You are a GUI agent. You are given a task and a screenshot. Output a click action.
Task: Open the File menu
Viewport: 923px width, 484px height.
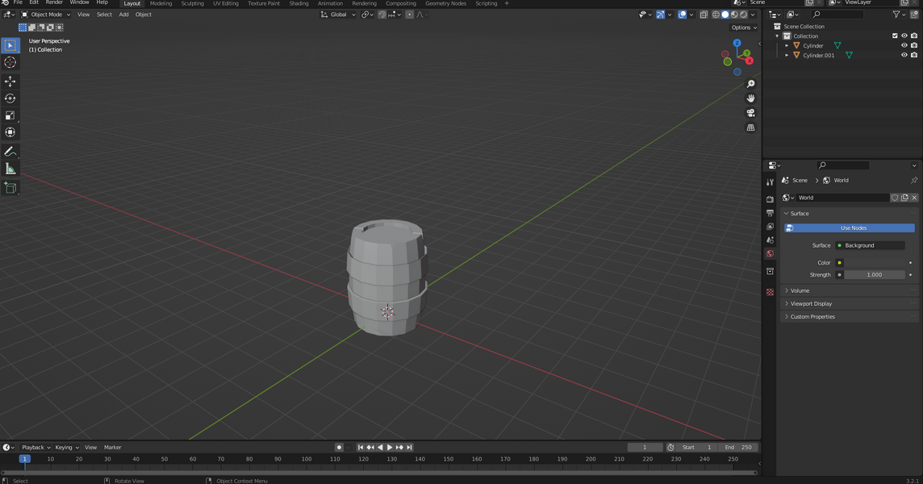point(18,3)
